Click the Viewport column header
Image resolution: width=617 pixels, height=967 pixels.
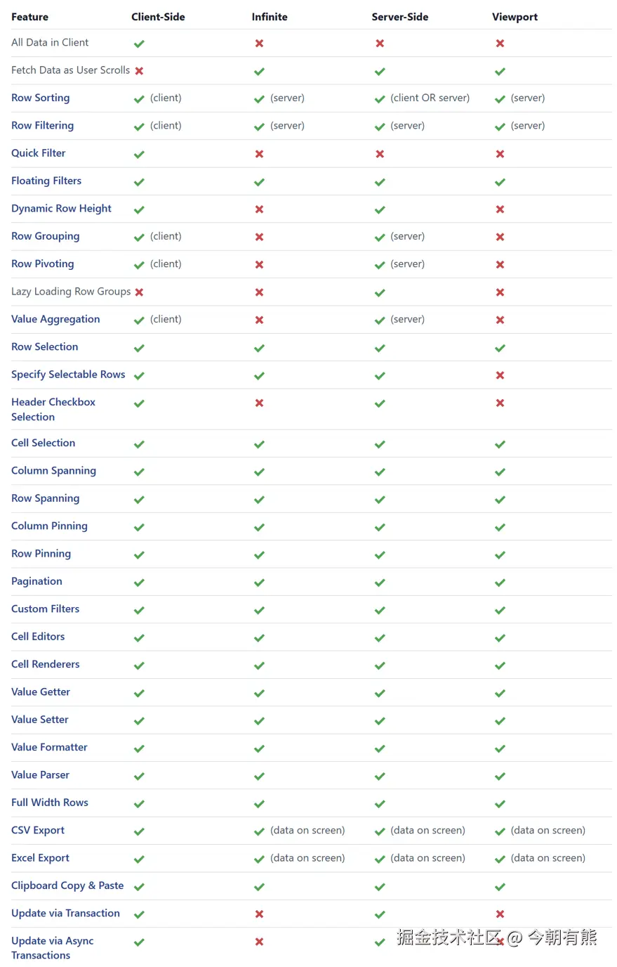515,17
